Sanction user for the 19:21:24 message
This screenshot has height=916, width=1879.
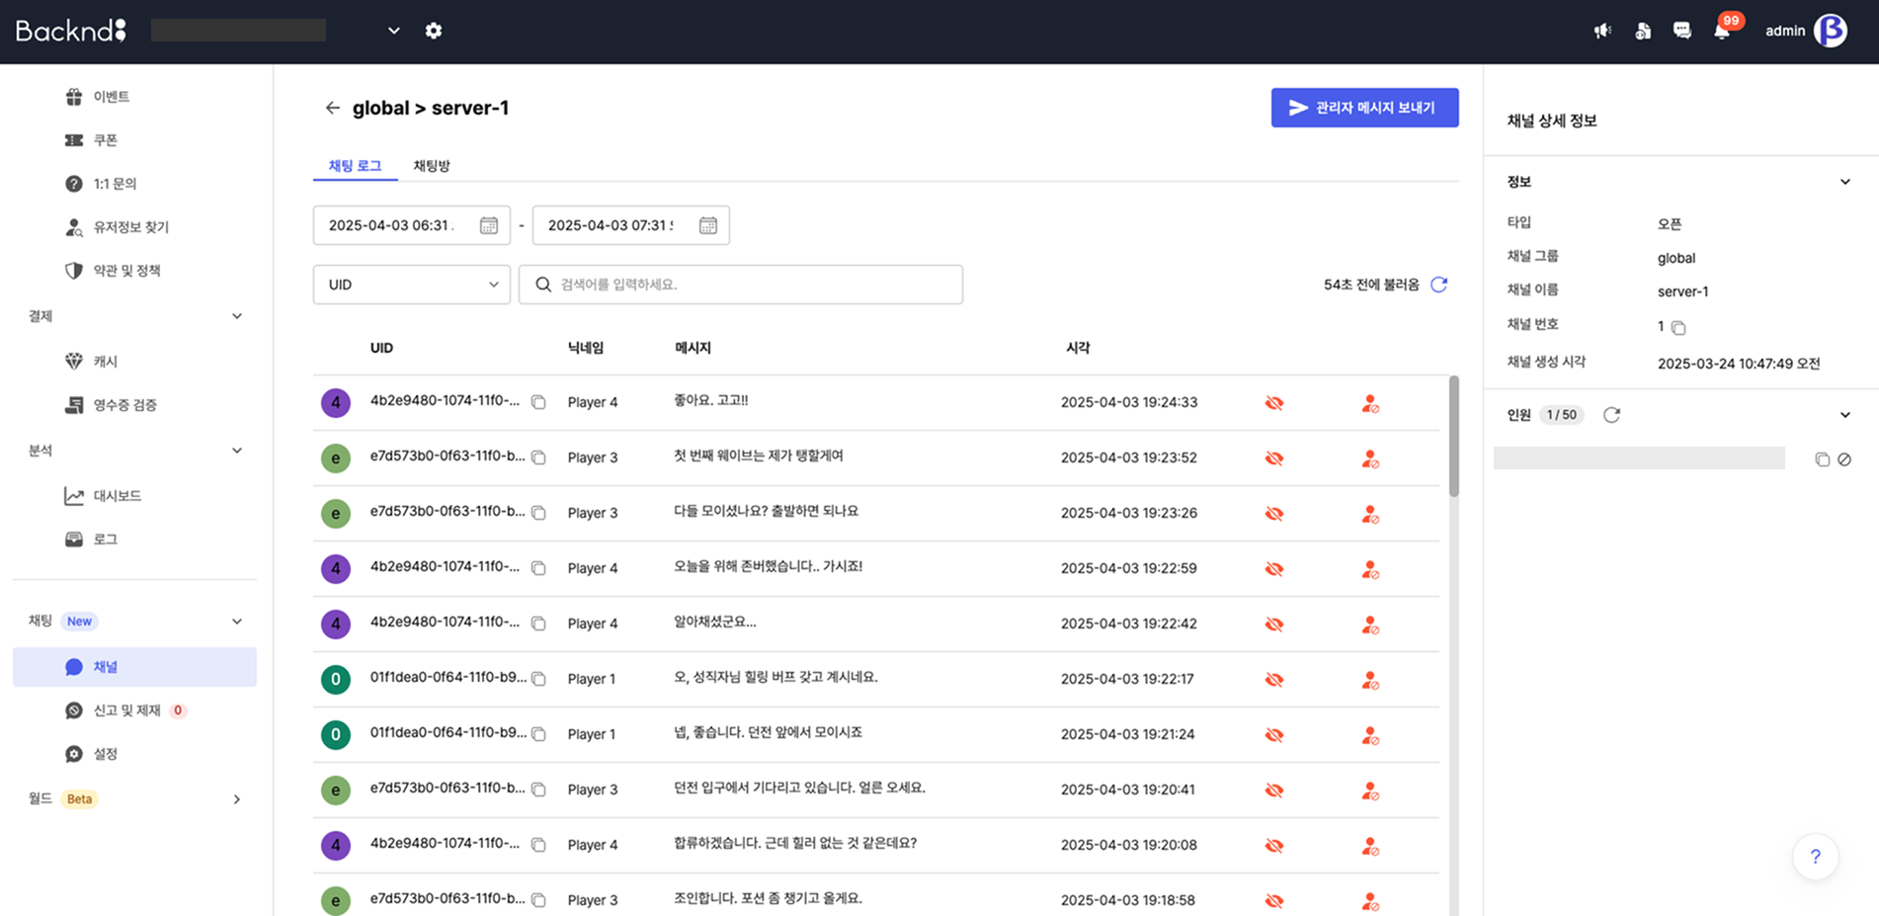coord(1370,735)
